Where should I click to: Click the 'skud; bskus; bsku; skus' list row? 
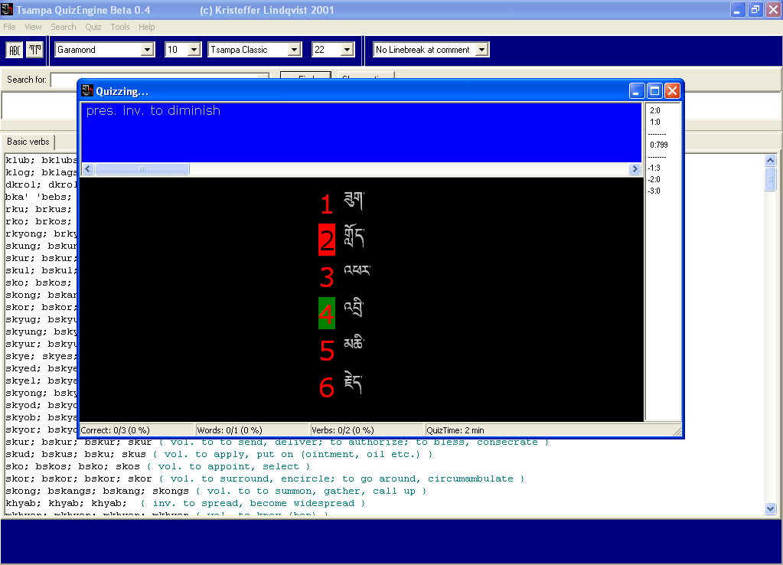(219, 454)
